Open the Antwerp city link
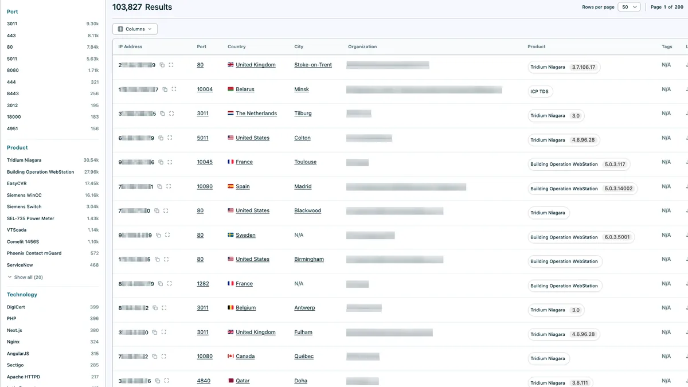The image size is (688, 387). tap(304, 308)
